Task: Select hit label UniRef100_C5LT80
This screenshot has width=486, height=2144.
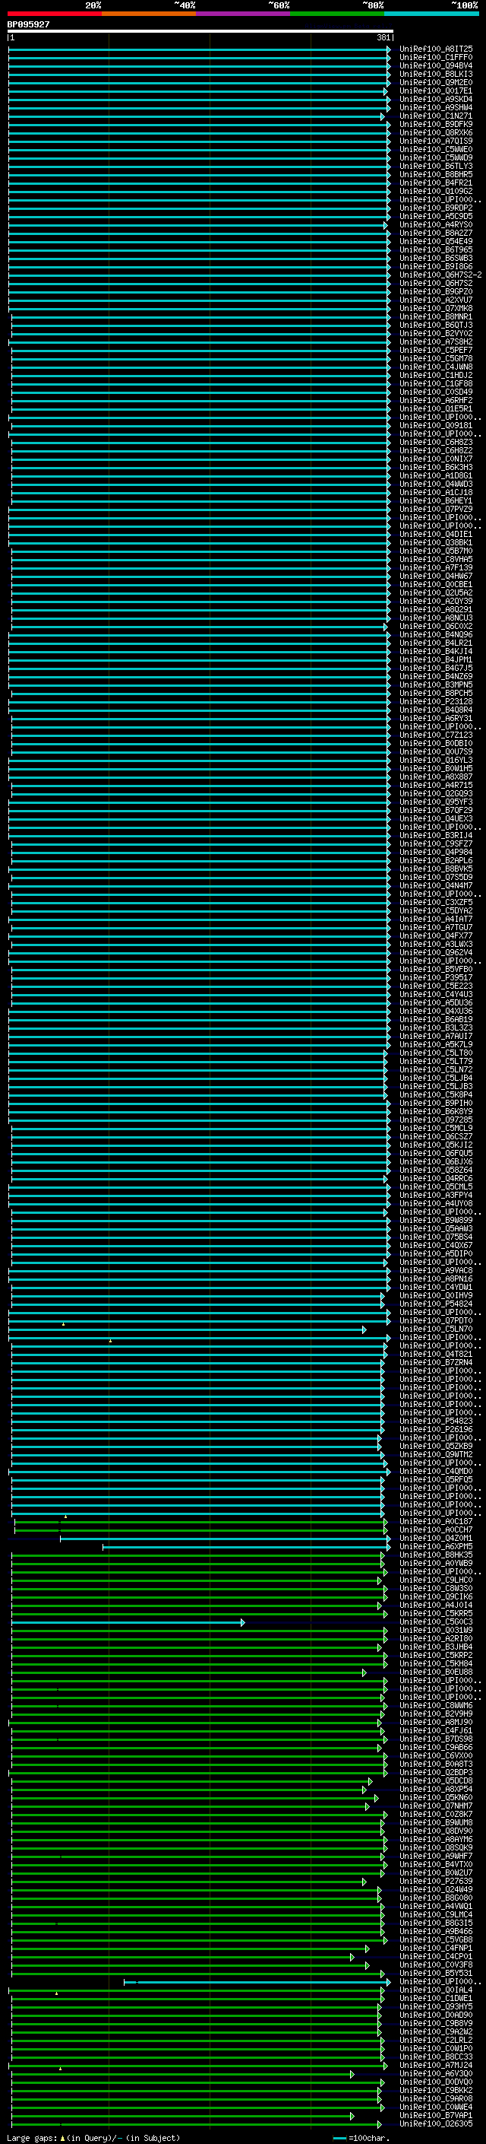Action: [435, 1052]
